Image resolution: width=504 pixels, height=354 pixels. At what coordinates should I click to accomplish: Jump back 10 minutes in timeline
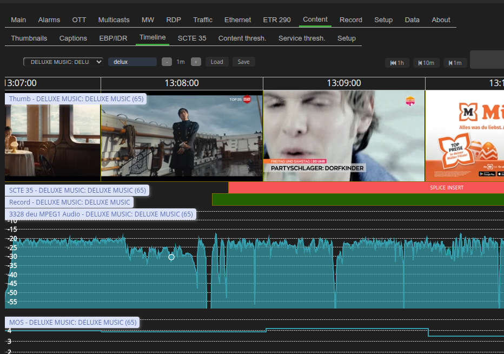click(x=426, y=63)
